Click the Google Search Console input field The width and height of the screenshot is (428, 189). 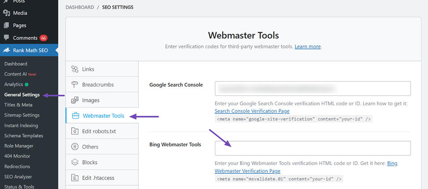tap(312, 89)
